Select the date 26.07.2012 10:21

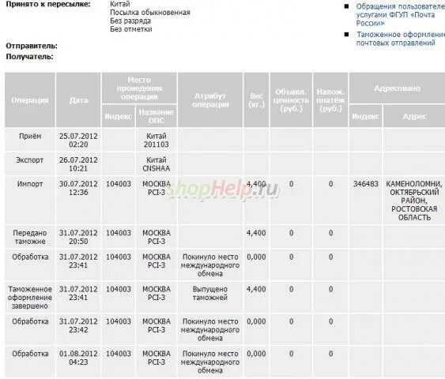pyautogui.click(x=78, y=164)
